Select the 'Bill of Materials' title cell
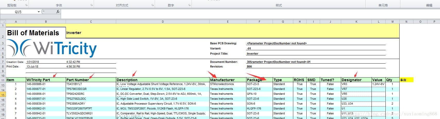This screenshot has height=119, width=440. [36, 33]
